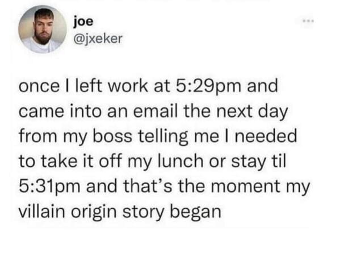Click the word 'origin' in the last line
The width and height of the screenshot is (340, 253).
[94, 212]
